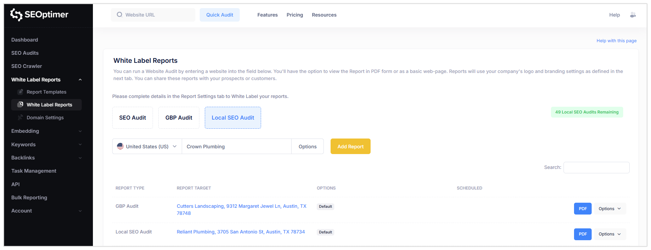Click the Crown Plumbing business input field
Viewport: 651px width, 250px height.
(237, 146)
